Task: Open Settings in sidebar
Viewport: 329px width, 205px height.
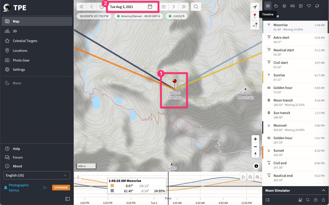Action: point(37,70)
